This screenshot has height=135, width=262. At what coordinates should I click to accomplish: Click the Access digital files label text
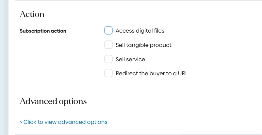[140, 31]
